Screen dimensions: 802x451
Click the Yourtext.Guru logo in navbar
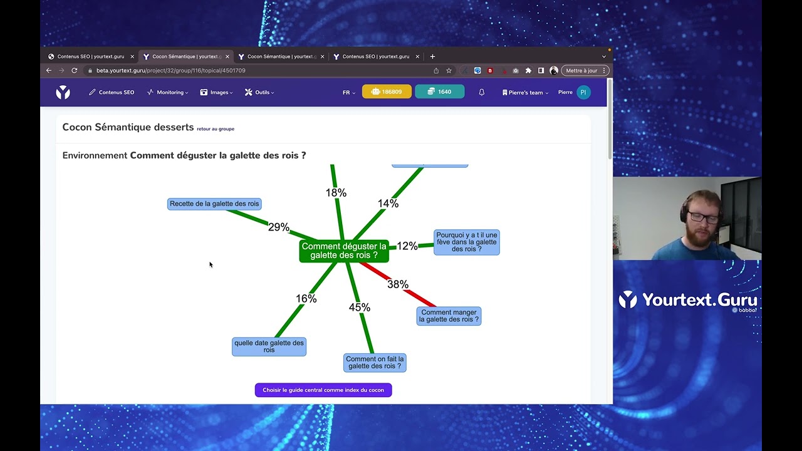coord(63,93)
